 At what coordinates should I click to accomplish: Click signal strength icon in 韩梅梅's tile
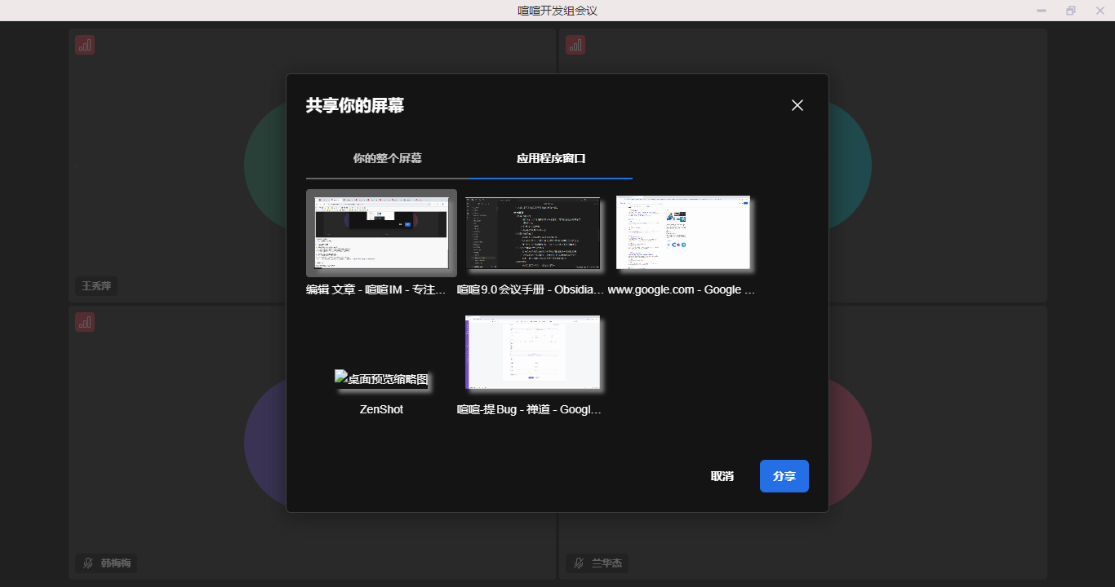(x=85, y=322)
